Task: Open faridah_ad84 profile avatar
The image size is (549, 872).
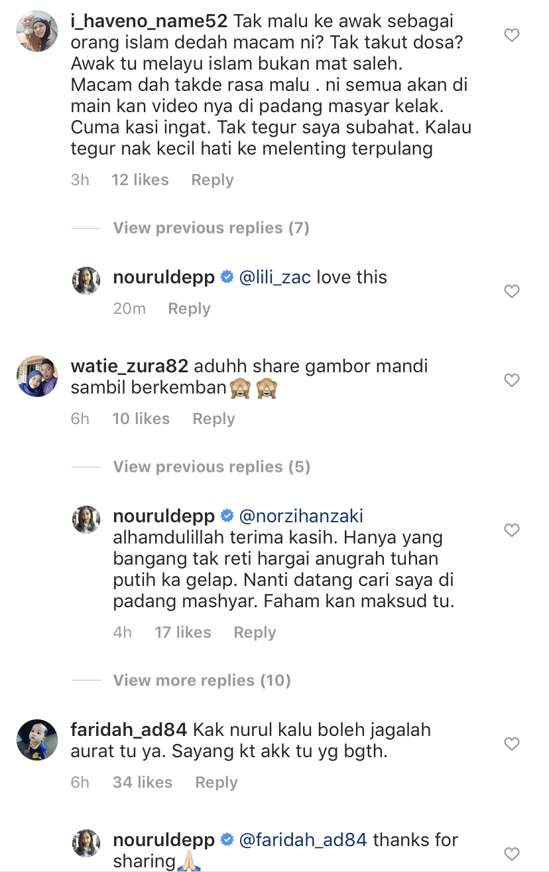Action: [37, 739]
